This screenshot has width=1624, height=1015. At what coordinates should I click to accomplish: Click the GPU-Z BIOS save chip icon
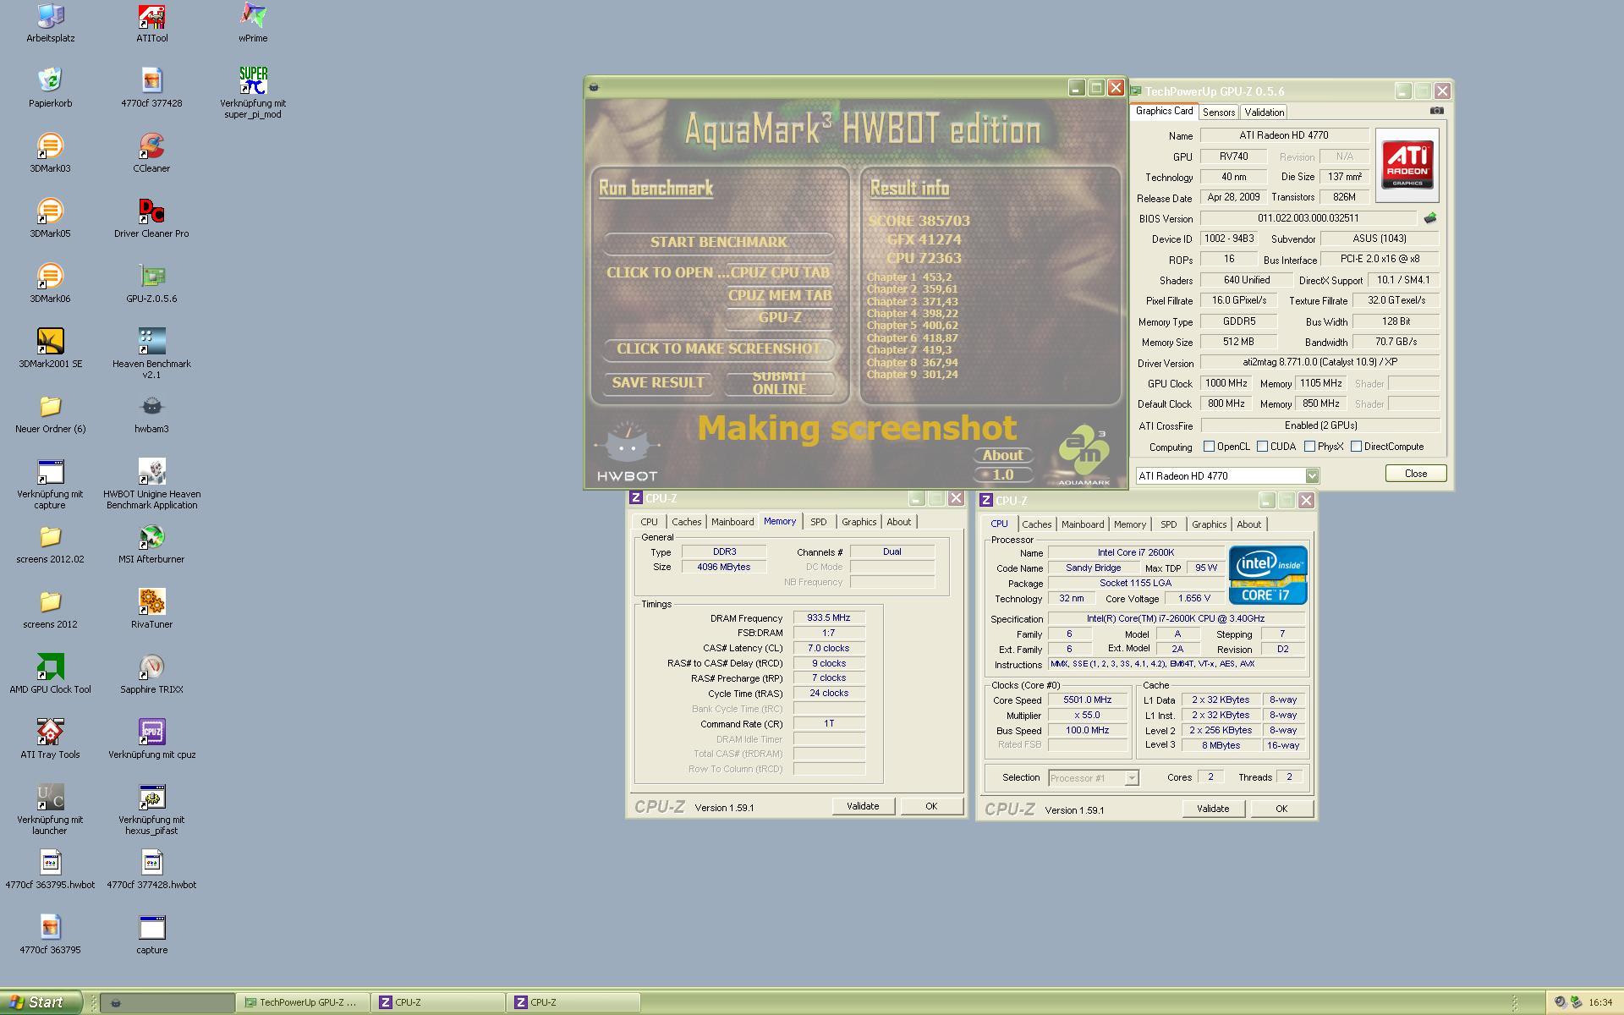1430,218
